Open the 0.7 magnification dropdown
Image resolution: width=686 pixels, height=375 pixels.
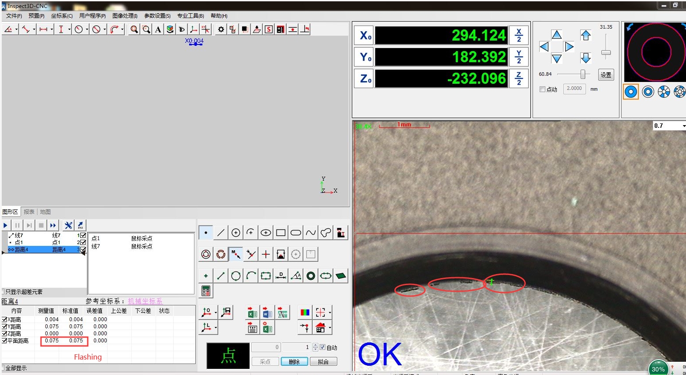click(683, 126)
